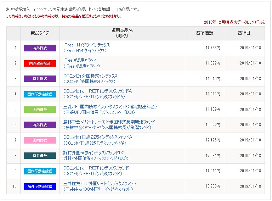The height and width of the screenshot is (201, 272).
Task: Open DCニッセイ日経225インデックスファンドA link
Action: (x=98, y=137)
